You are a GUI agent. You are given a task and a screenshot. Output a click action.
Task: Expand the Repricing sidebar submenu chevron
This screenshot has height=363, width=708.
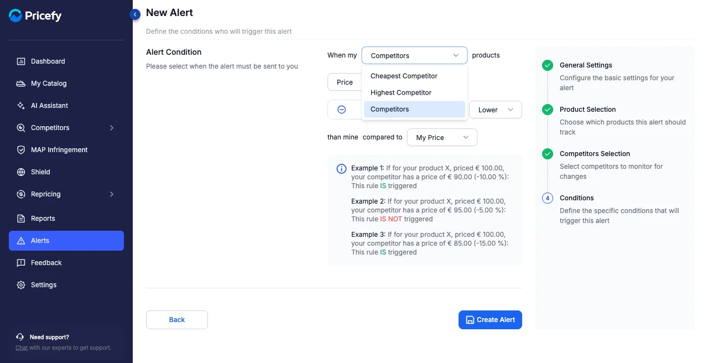[x=112, y=194]
